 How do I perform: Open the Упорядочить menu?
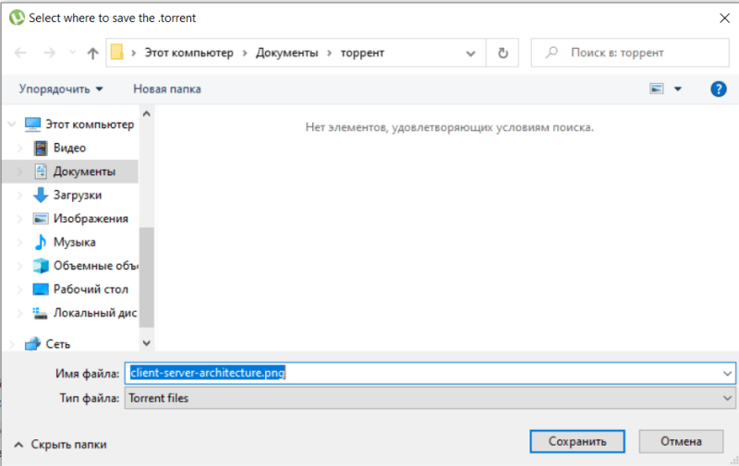click(61, 89)
